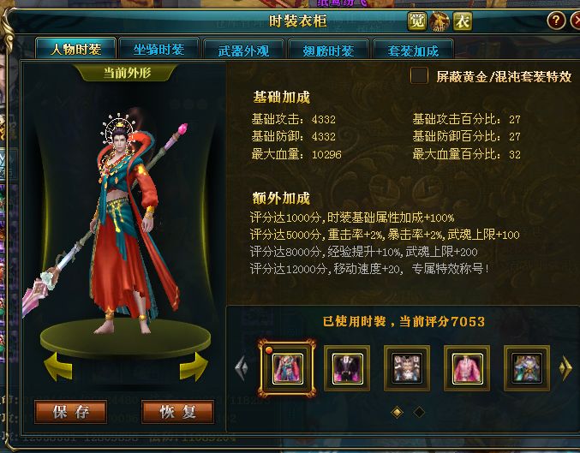Image resolution: width=580 pixels, height=453 pixels.
Task: Open the 武器外观 tab
Action: pos(243,50)
